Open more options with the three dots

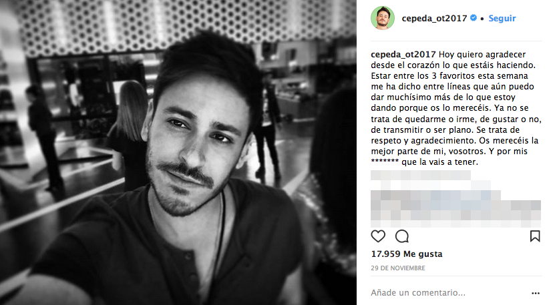[x=536, y=293]
